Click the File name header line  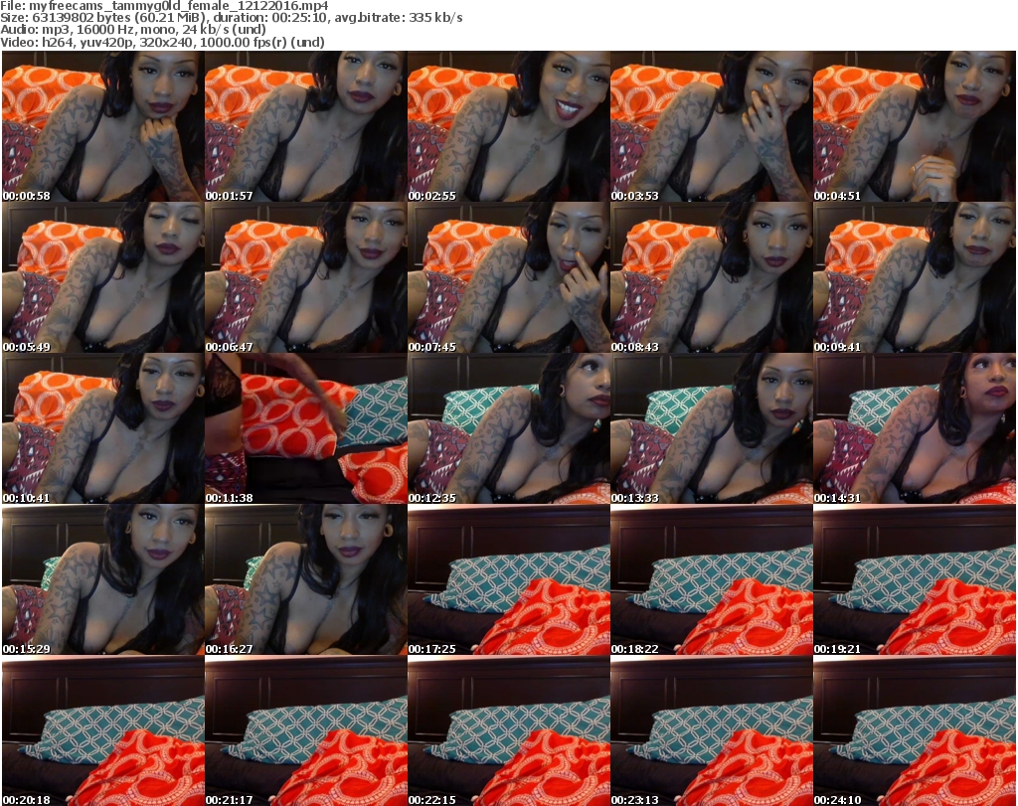tap(164, 6)
